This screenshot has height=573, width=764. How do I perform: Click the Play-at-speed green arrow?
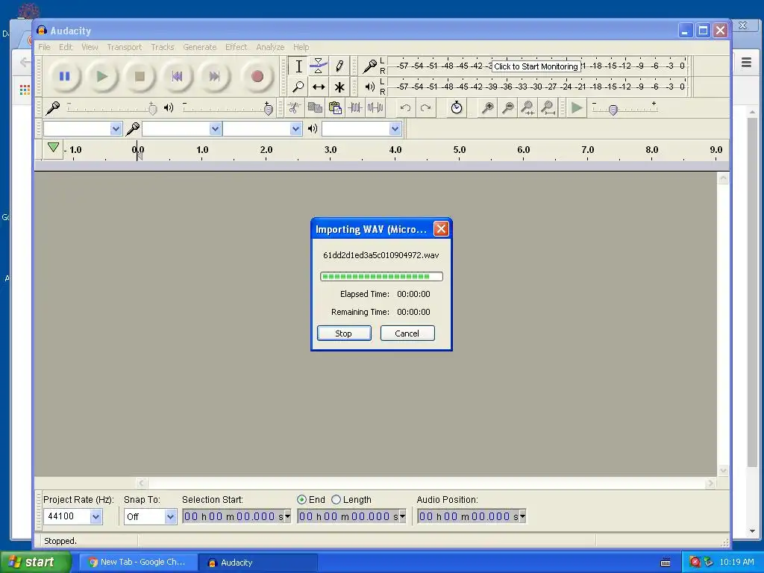pyautogui.click(x=577, y=107)
